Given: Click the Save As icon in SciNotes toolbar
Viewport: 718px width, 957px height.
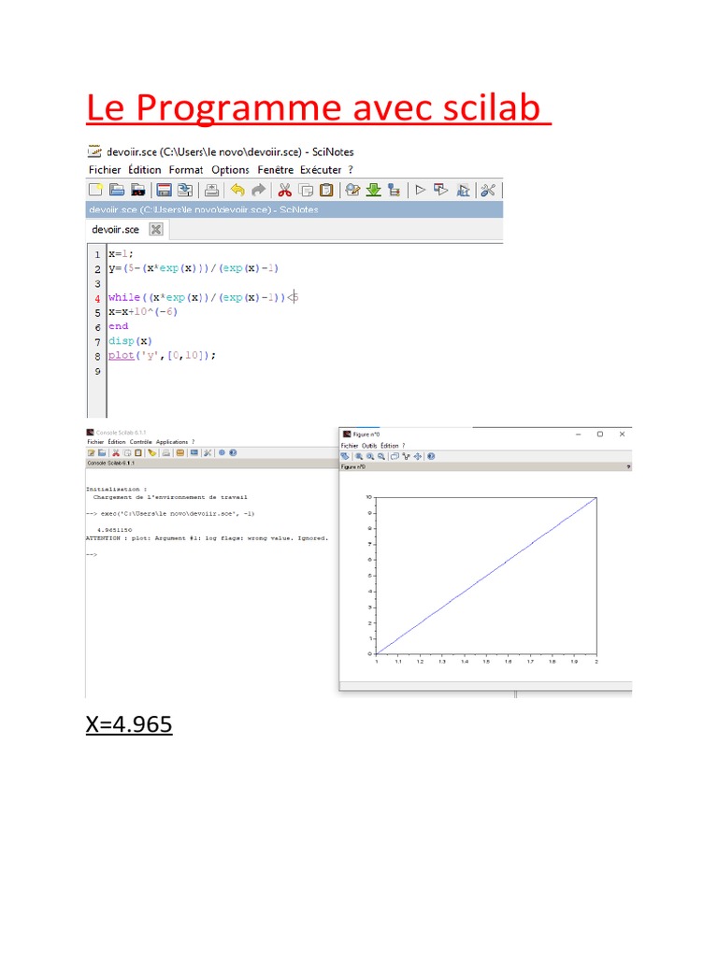Looking at the screenshot, I should point(184,190).
